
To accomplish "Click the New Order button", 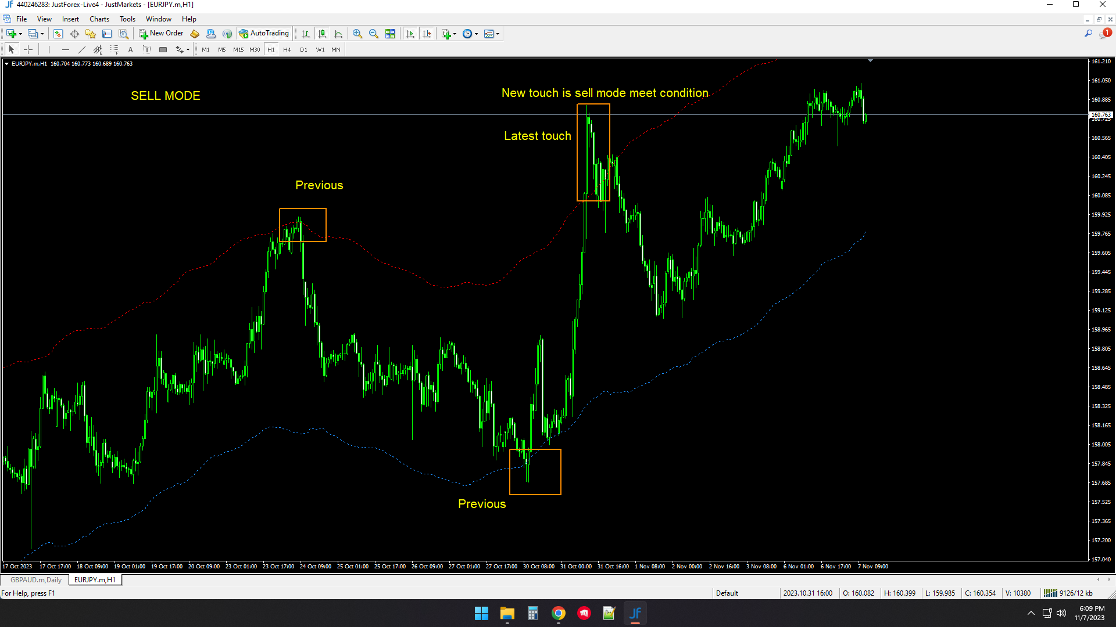I will (161, 34).
